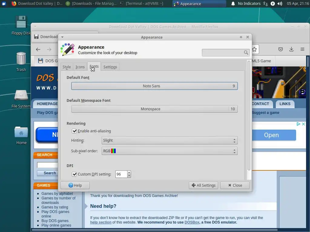Open Firefox downloads arrow icon
The image size is (310, 232).
pyautogui.click(x=292, y=49)
